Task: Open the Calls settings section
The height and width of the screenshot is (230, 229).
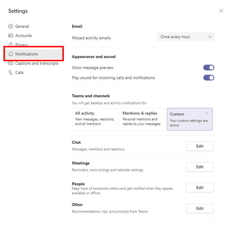Action: pos(19,73)
